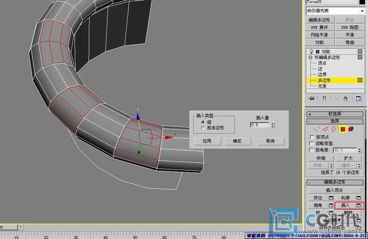
Task: Toggle Show End Result icon
Action: tap(324, 98)
